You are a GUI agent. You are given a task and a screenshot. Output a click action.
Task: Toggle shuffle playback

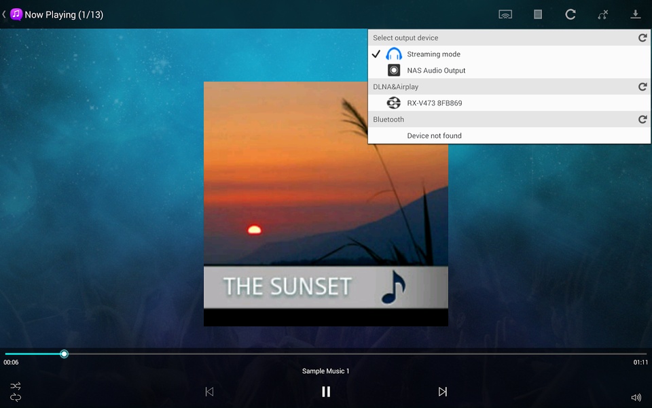[x=16, y=386]
